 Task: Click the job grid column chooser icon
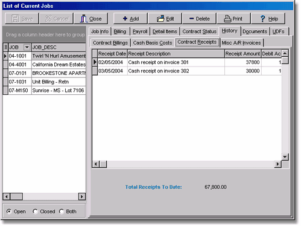(x=5, y=47)
